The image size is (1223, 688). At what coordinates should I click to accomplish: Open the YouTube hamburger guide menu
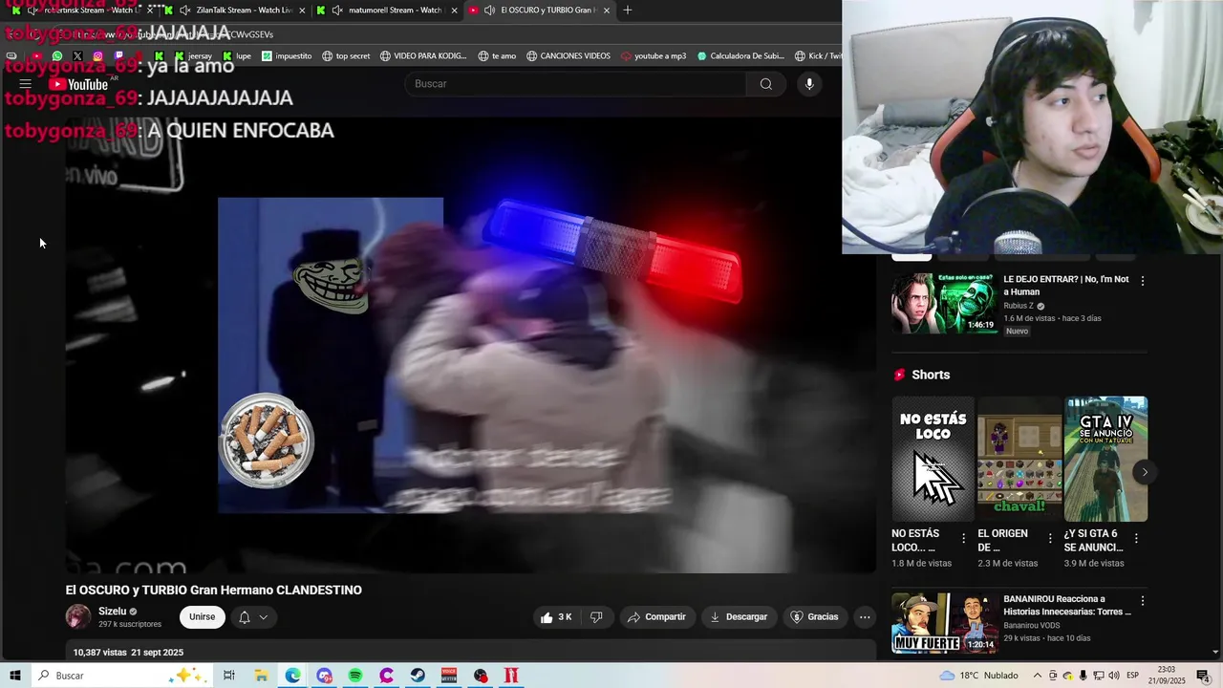coord(26,84)
